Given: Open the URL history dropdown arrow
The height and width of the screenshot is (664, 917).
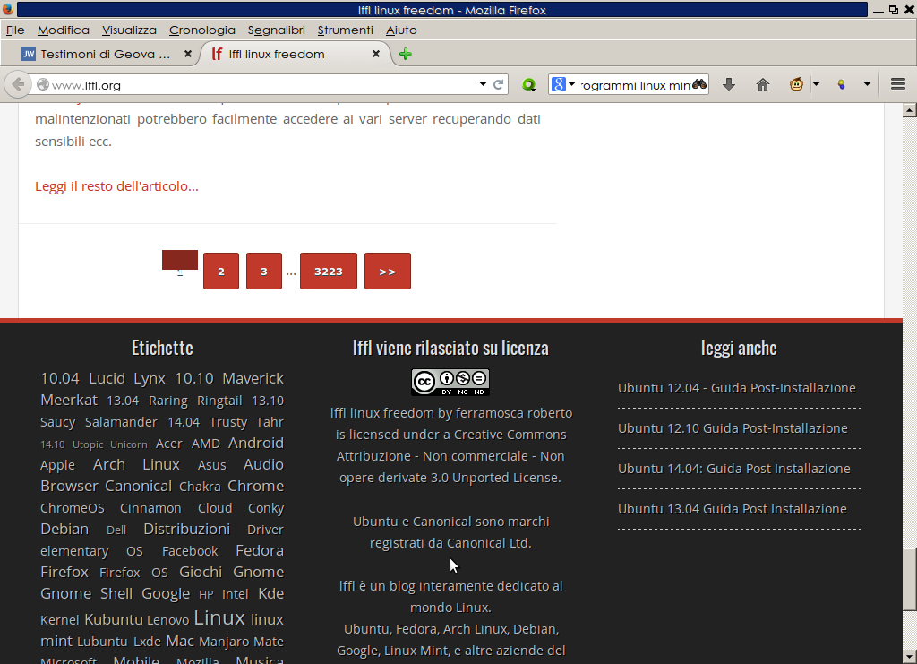Looking at the screenshot, I should (x=483, y=84).
